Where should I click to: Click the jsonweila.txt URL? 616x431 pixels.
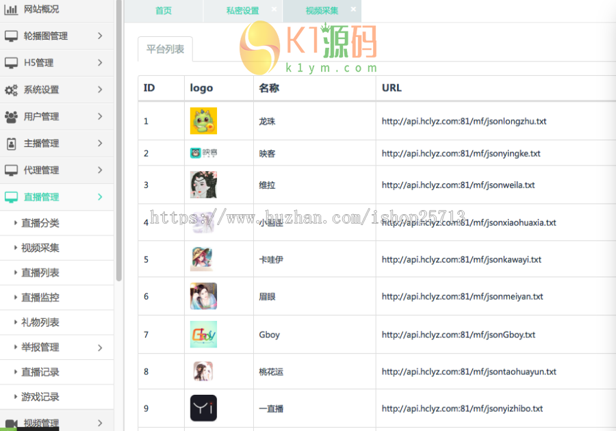coord(458,185)
